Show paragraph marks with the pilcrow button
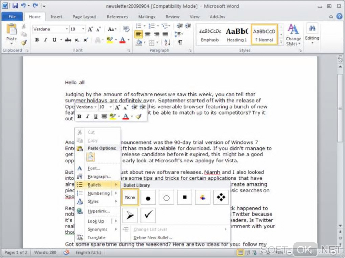This screenshot has width=345, height=258. pos(180,42)
